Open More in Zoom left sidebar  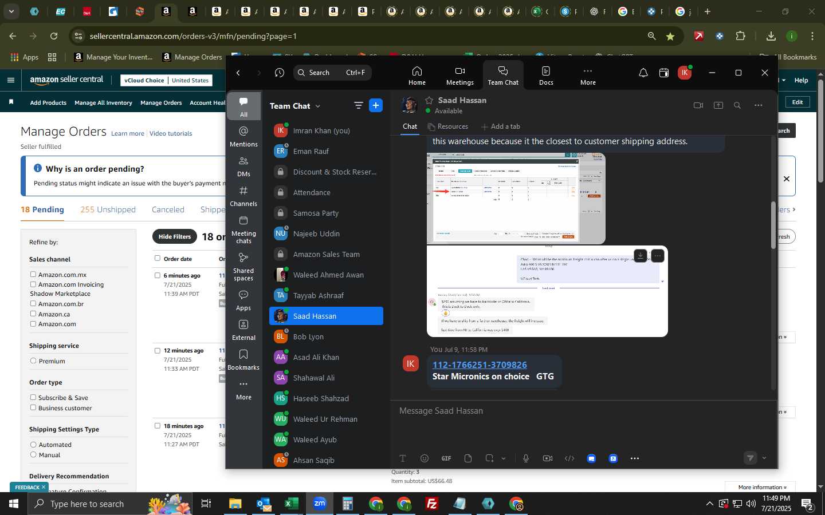pyautogui.click(x=243, y=390)
